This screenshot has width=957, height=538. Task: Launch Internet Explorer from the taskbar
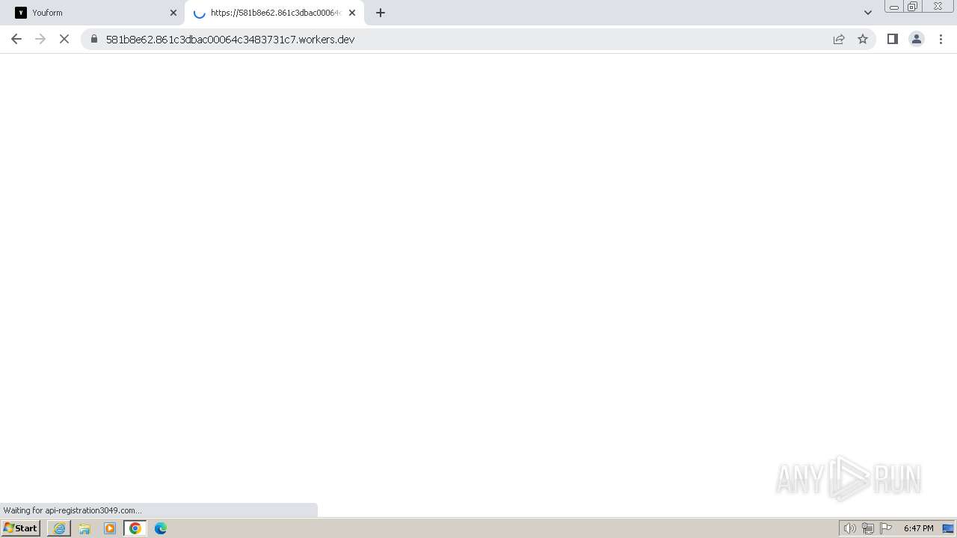pos(59,528)
